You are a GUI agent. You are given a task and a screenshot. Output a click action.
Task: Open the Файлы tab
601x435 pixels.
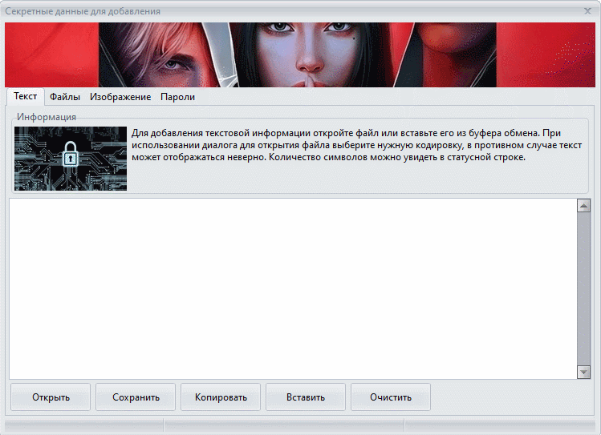64,97
